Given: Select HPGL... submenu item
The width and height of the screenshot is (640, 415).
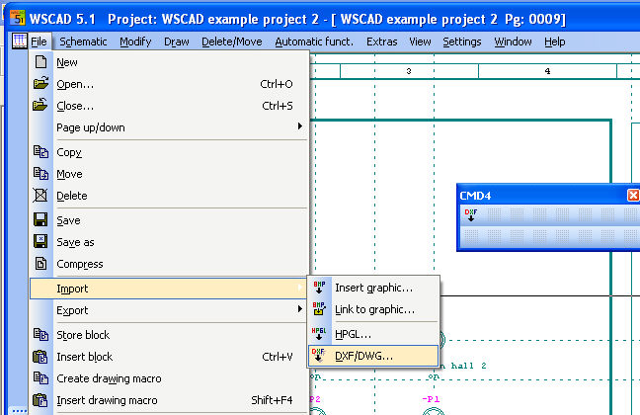Looking at the screenshot, I should click(x=373, y=334).
